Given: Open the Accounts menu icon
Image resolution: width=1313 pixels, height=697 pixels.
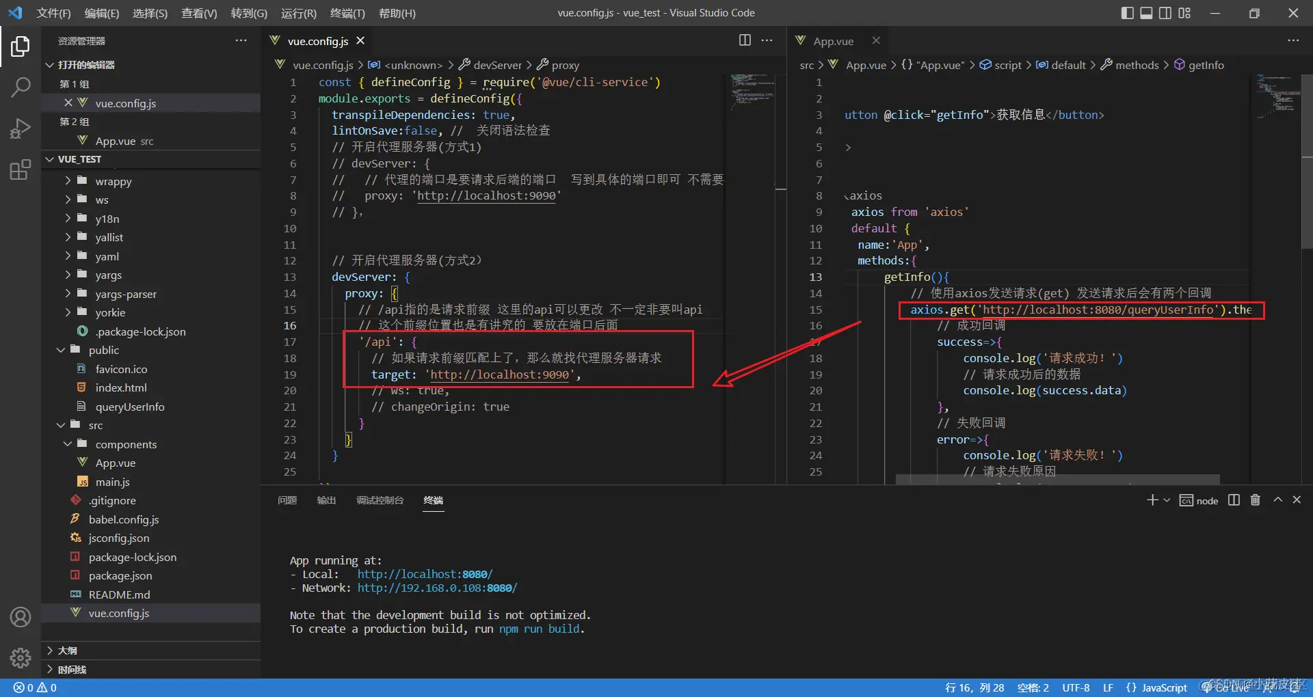Looking at the screenshot, I should [21, 617].
